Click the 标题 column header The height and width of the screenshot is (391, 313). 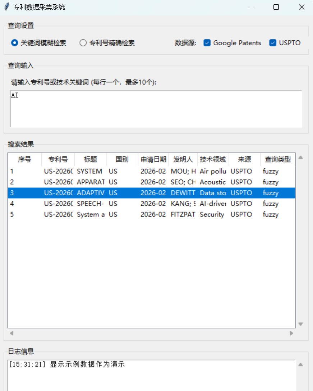pyautogui.click(x=90, y=159)
